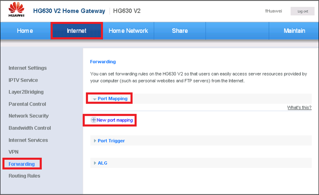Image resolution: width=319 pixels, height=195 pixels.
Task: Switch to the Internet tab
Action: point(76,31)
